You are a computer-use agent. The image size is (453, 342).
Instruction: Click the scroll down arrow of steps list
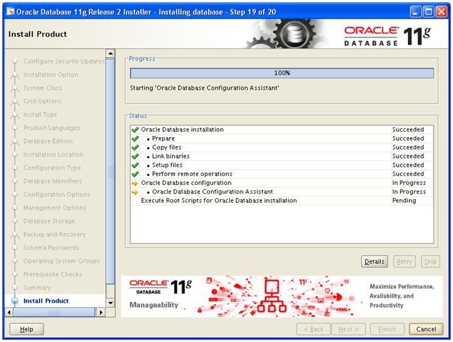(x=110, y=303)
